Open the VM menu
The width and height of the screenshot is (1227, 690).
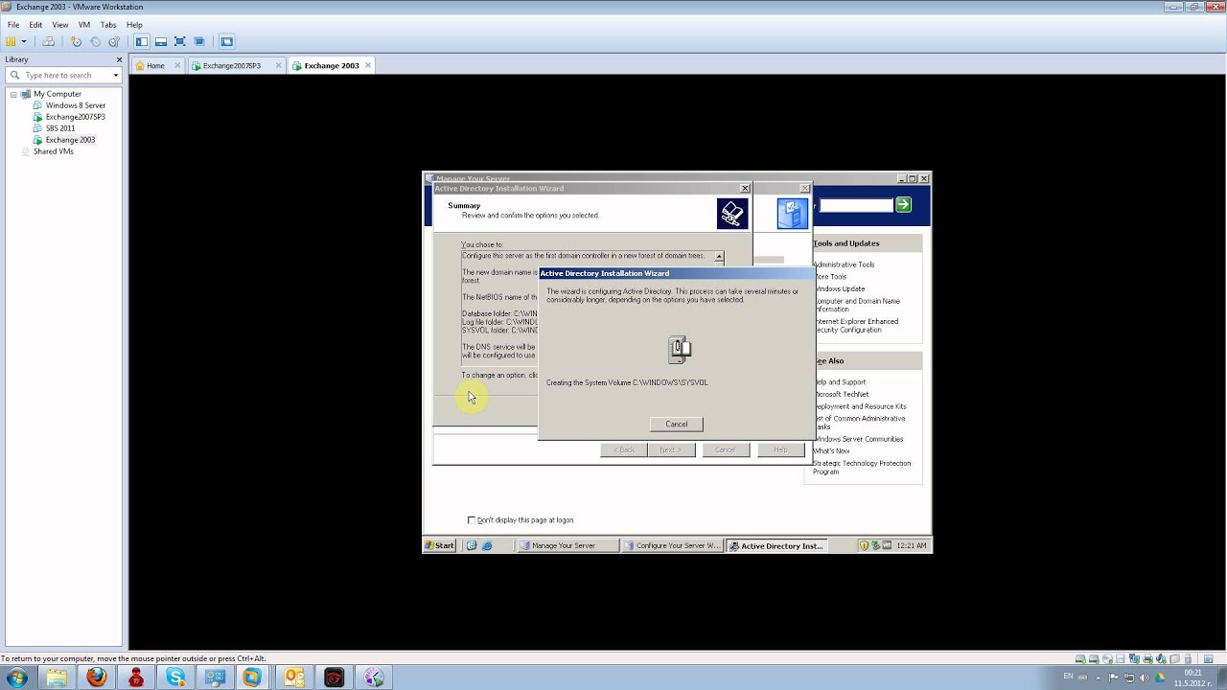[84, 24]
